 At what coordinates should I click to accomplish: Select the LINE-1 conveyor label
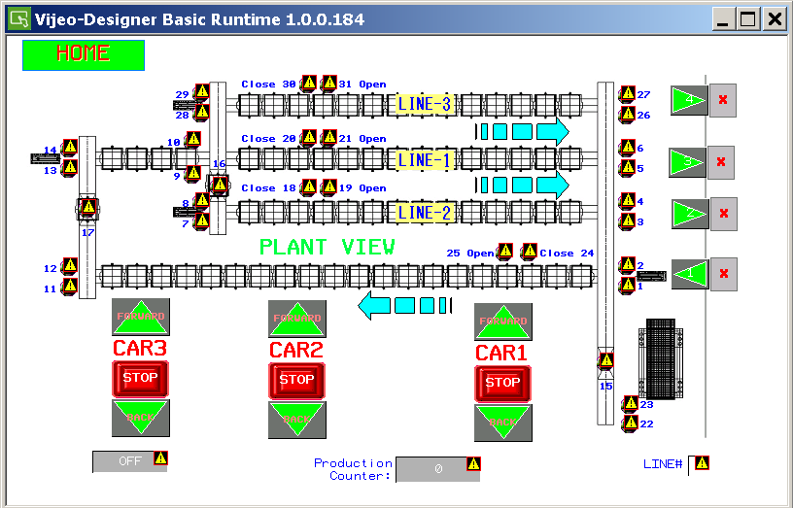(424, 160)
